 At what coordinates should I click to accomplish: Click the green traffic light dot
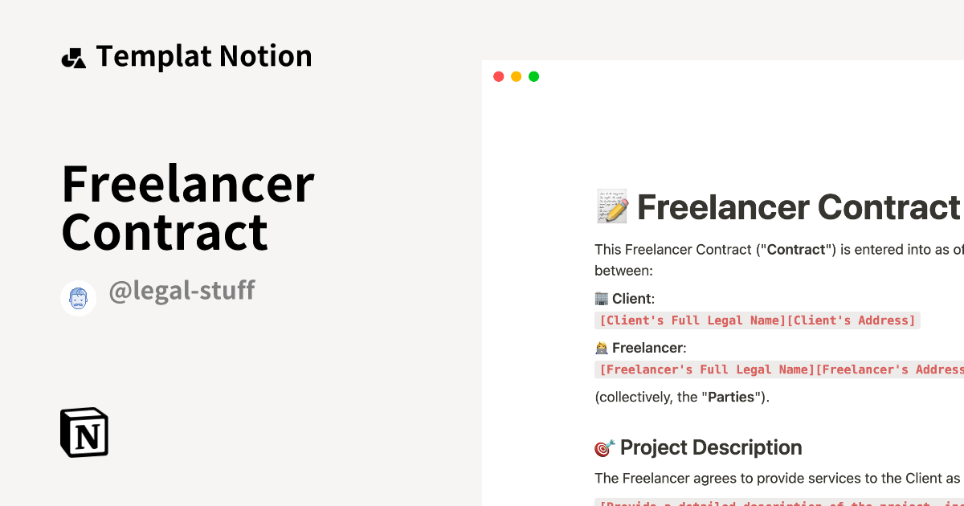click(x=533, y=76)
